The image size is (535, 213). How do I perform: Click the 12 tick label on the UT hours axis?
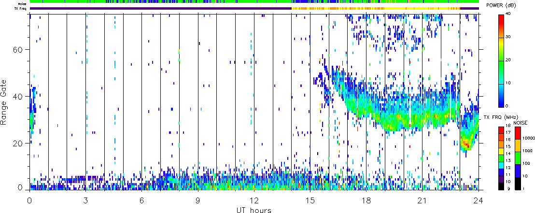(254, 199)
